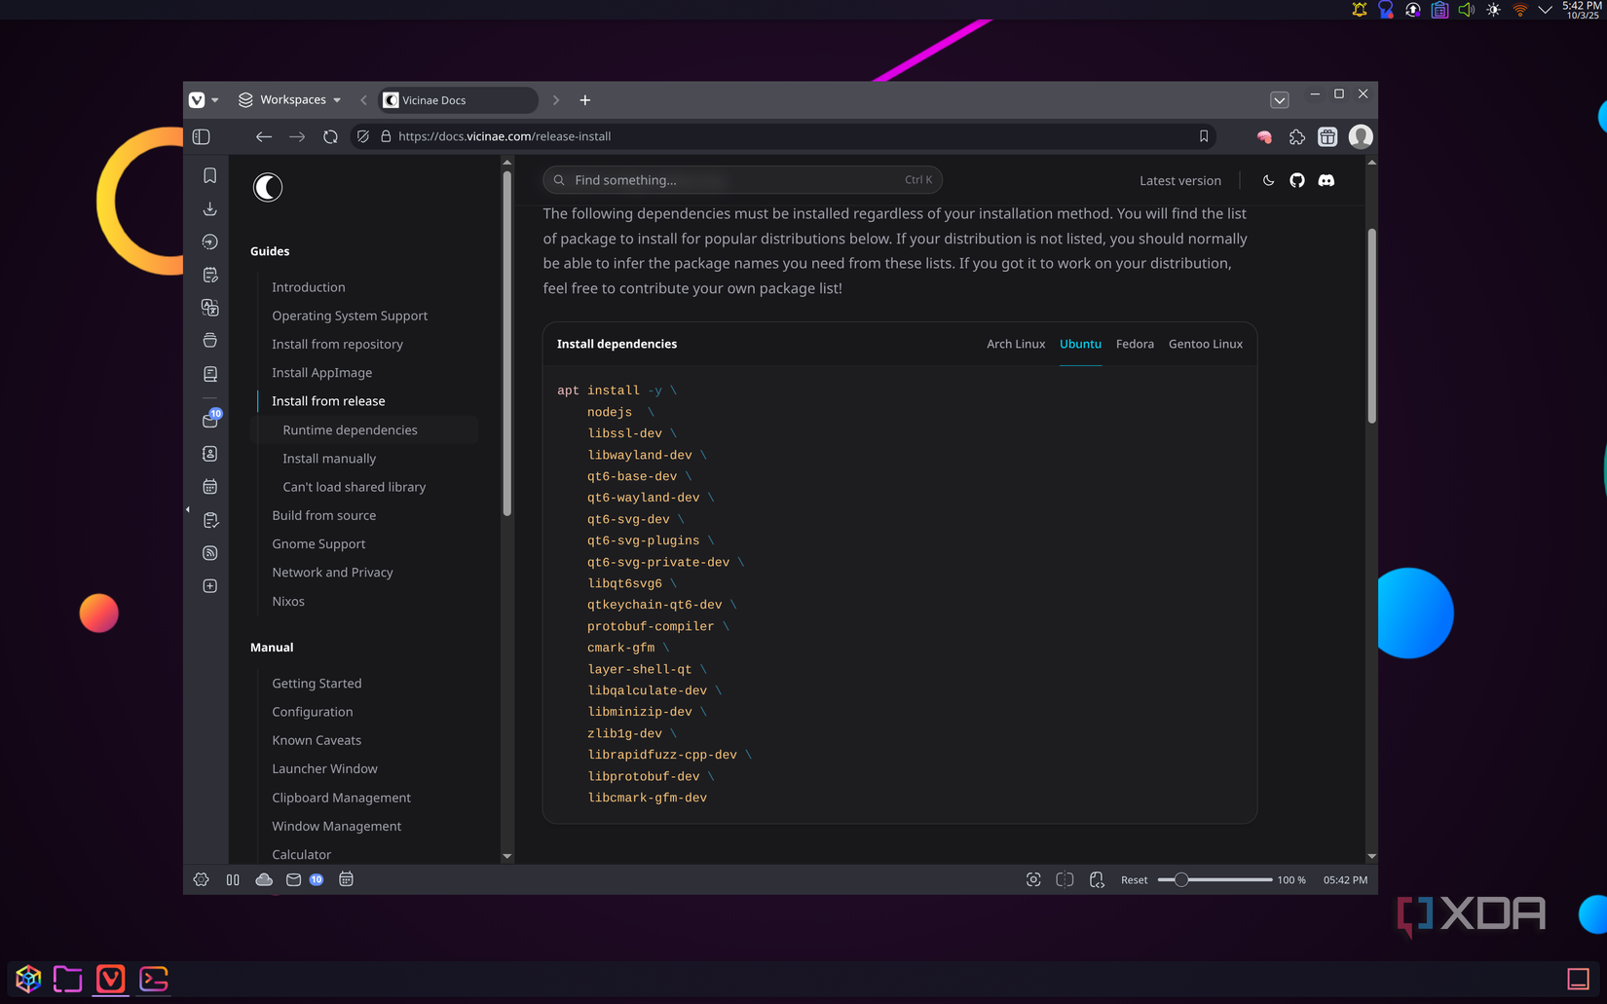The image size is (1607, 1004).
Task: Collapse the sidebar using the arrow handle
Action: (187, 509)
